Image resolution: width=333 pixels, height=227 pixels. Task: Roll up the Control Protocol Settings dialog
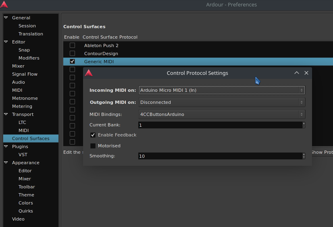(x=297, y=73)
